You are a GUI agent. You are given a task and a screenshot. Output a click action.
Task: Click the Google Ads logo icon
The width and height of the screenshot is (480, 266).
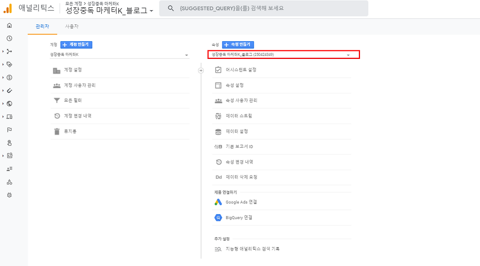coord(218,202)
